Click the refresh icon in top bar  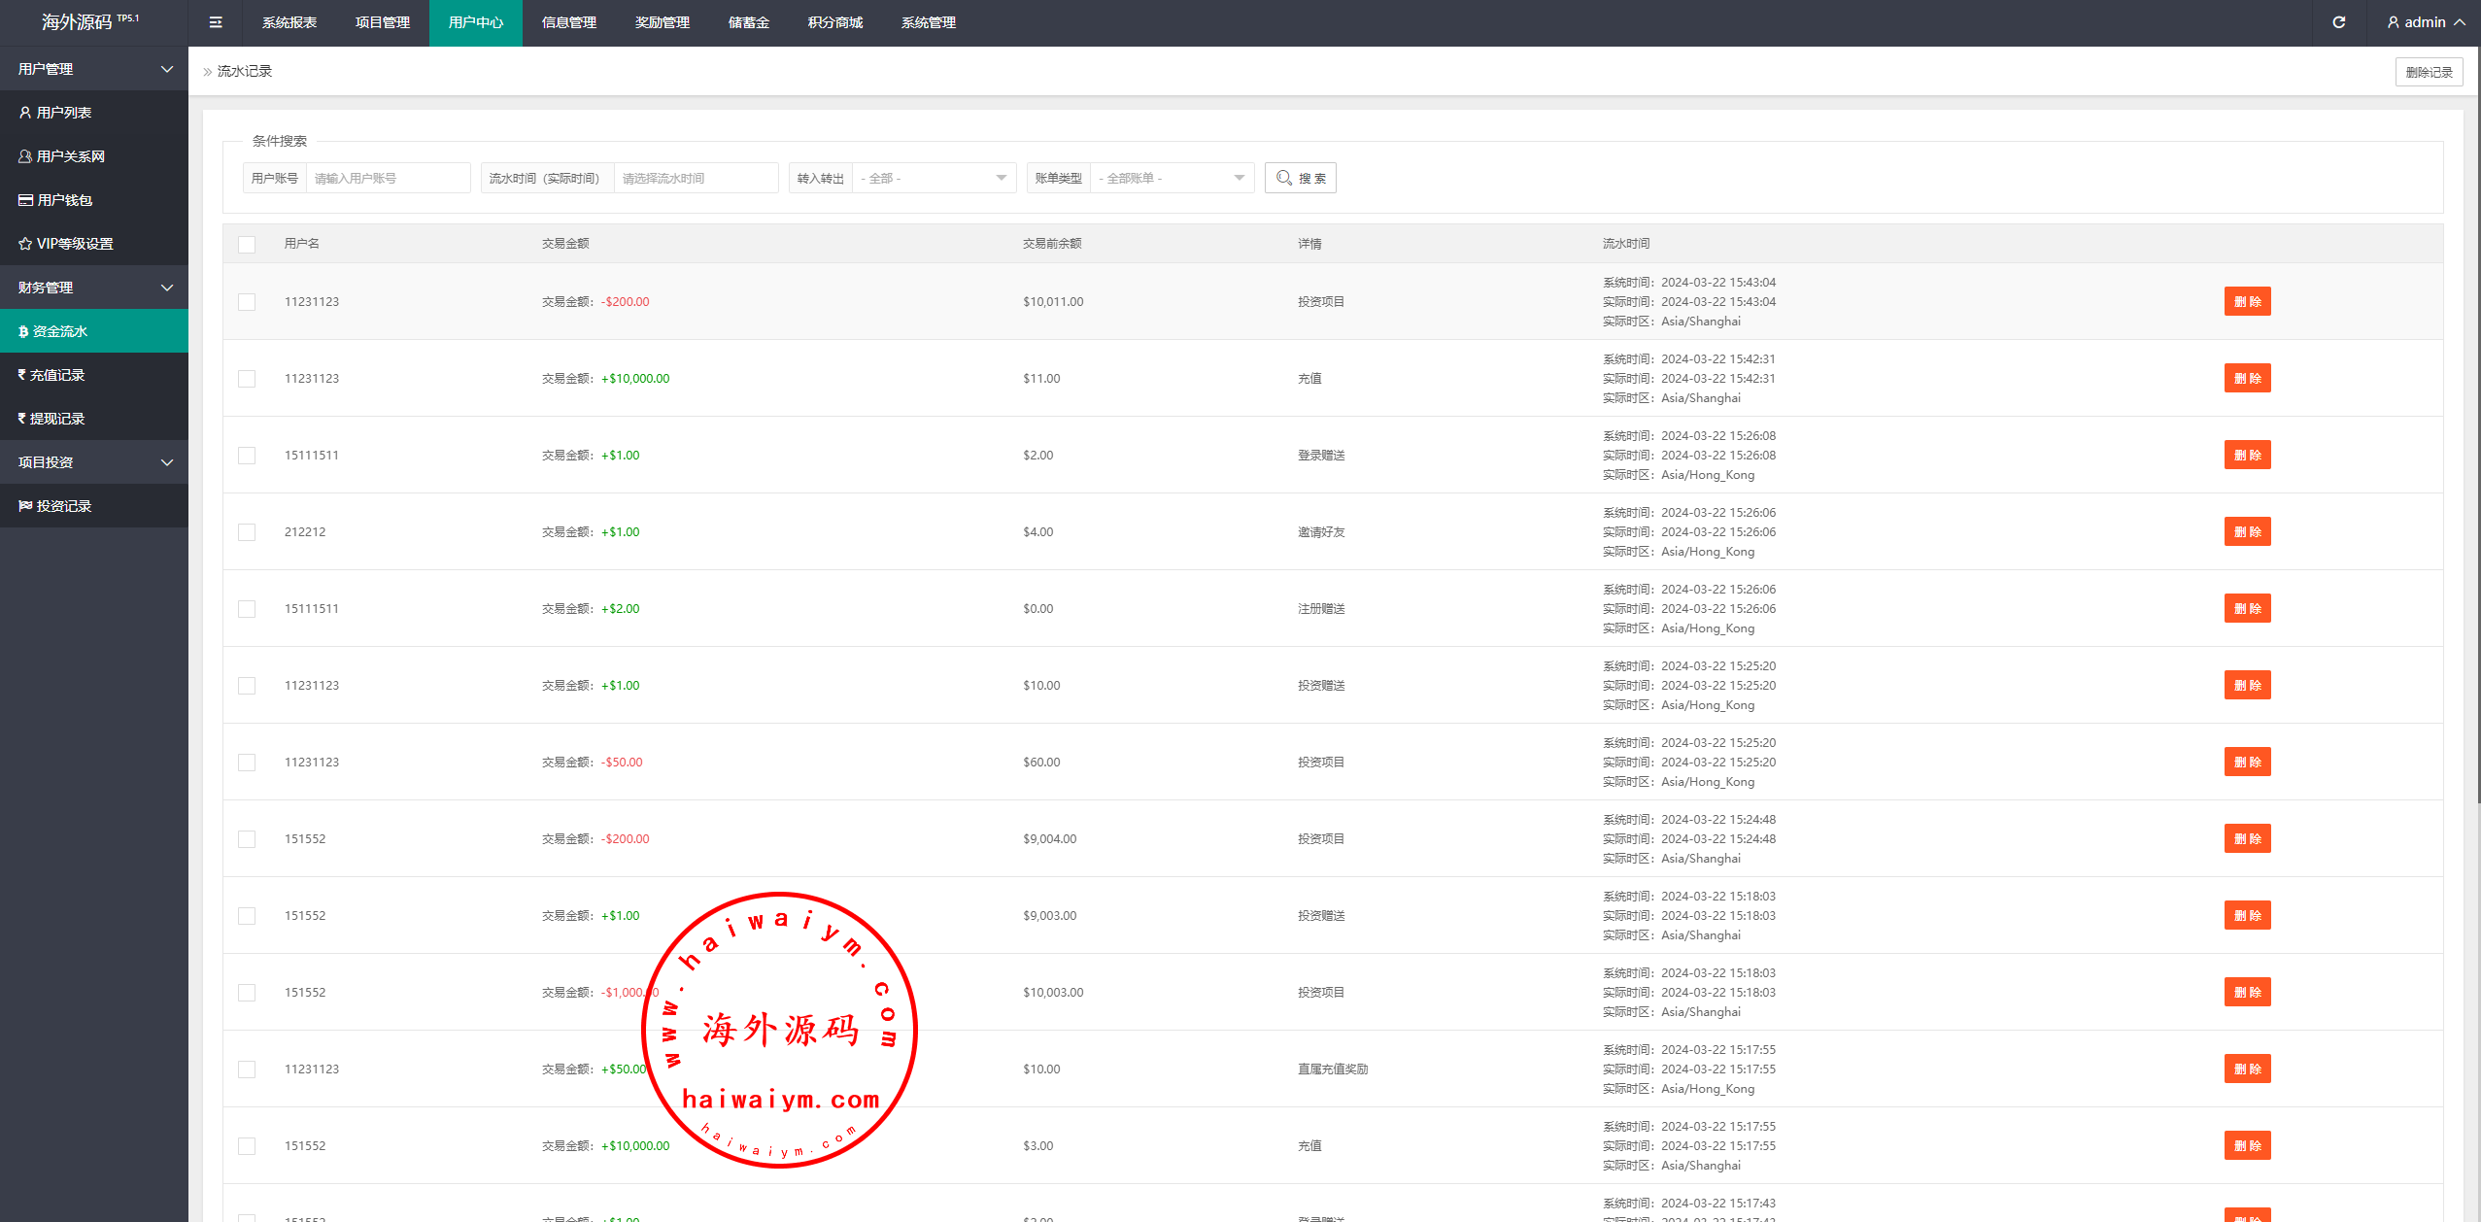[x=2338, y=22]
